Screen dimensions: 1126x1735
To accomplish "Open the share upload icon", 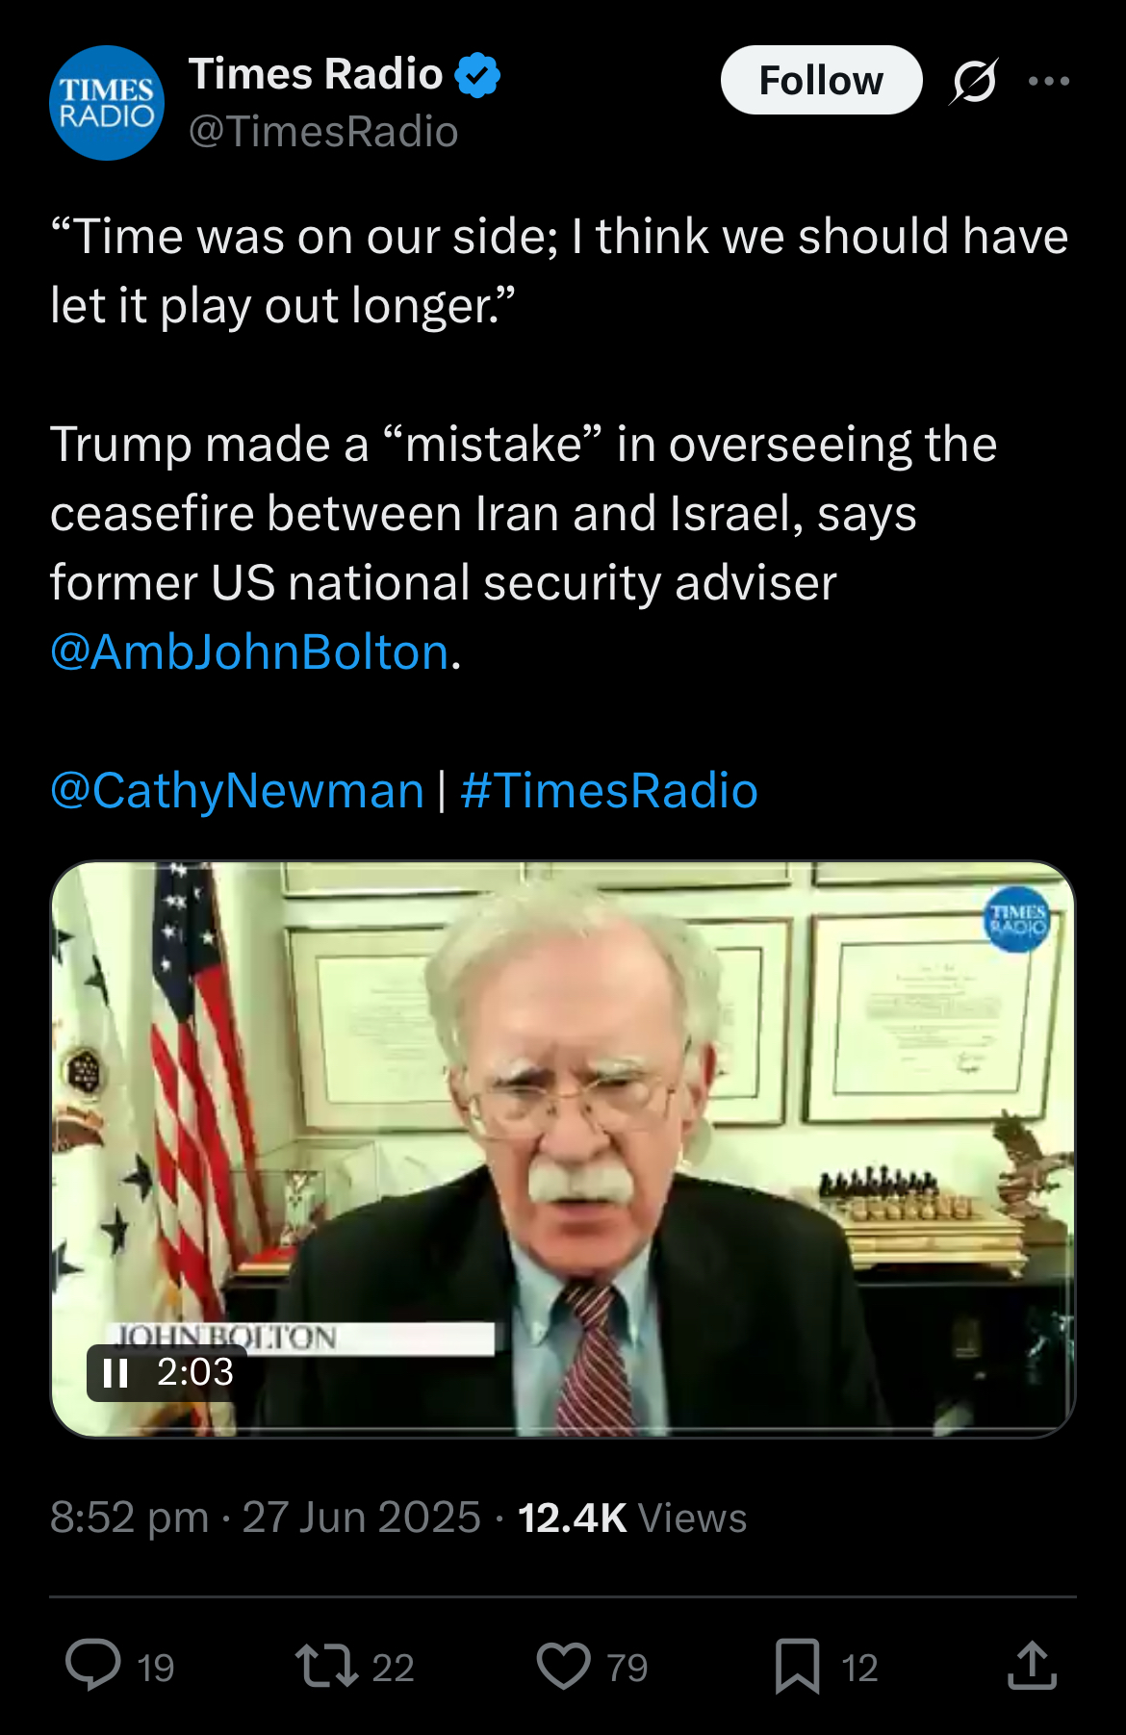I will 1033,1666.
